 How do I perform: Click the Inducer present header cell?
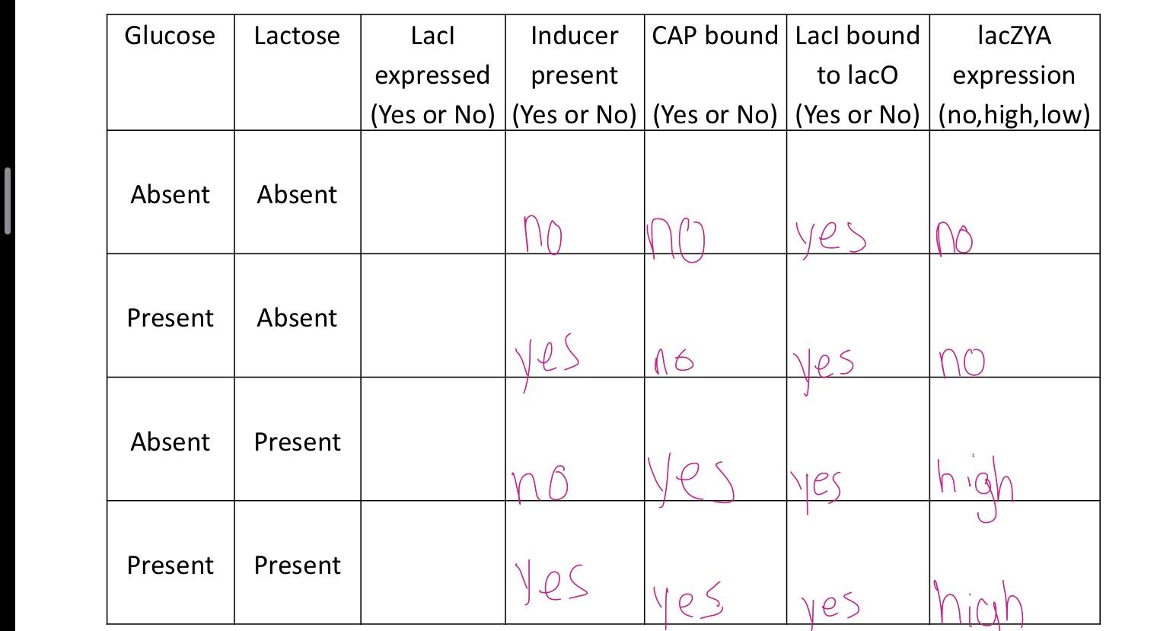click(575, 72)
